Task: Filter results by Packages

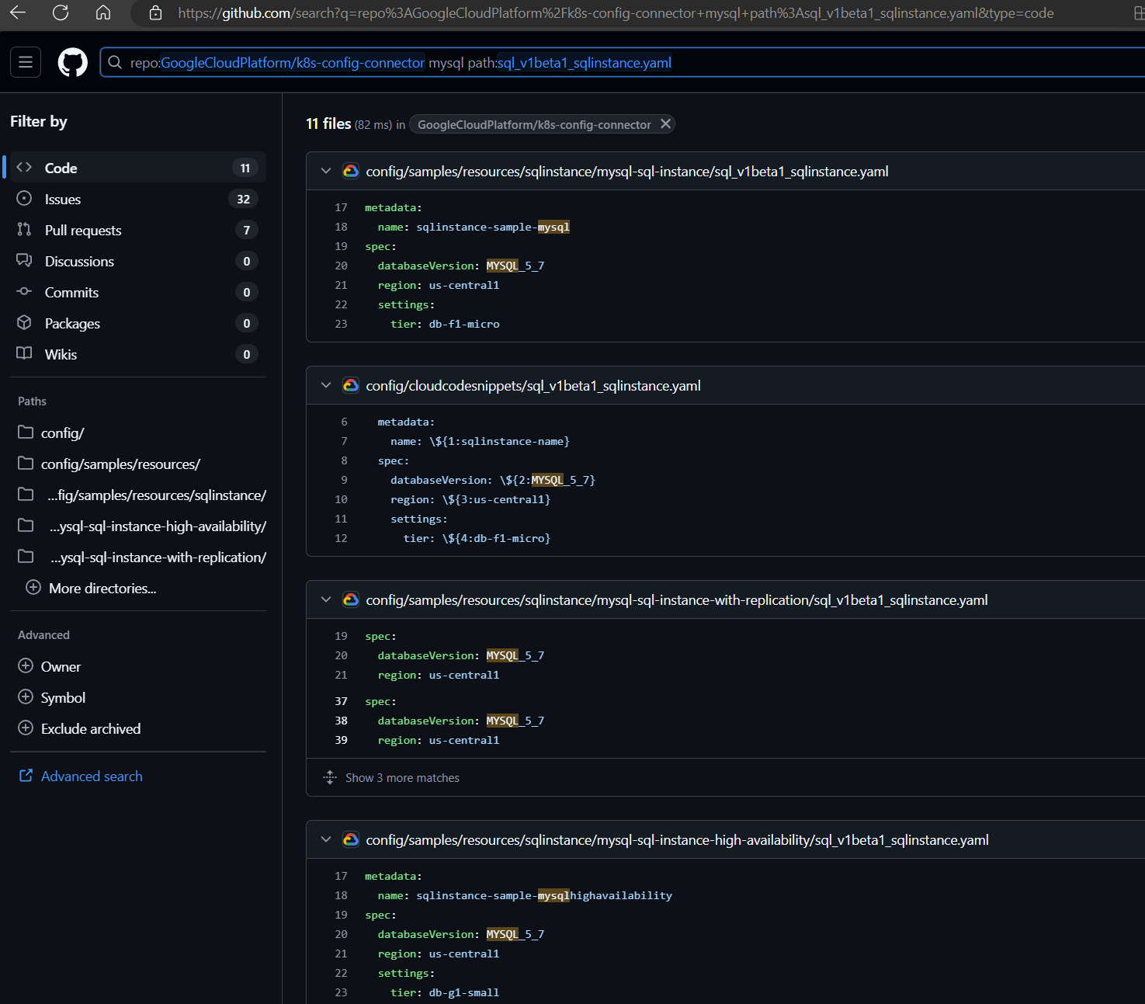Action: (137, 323)
